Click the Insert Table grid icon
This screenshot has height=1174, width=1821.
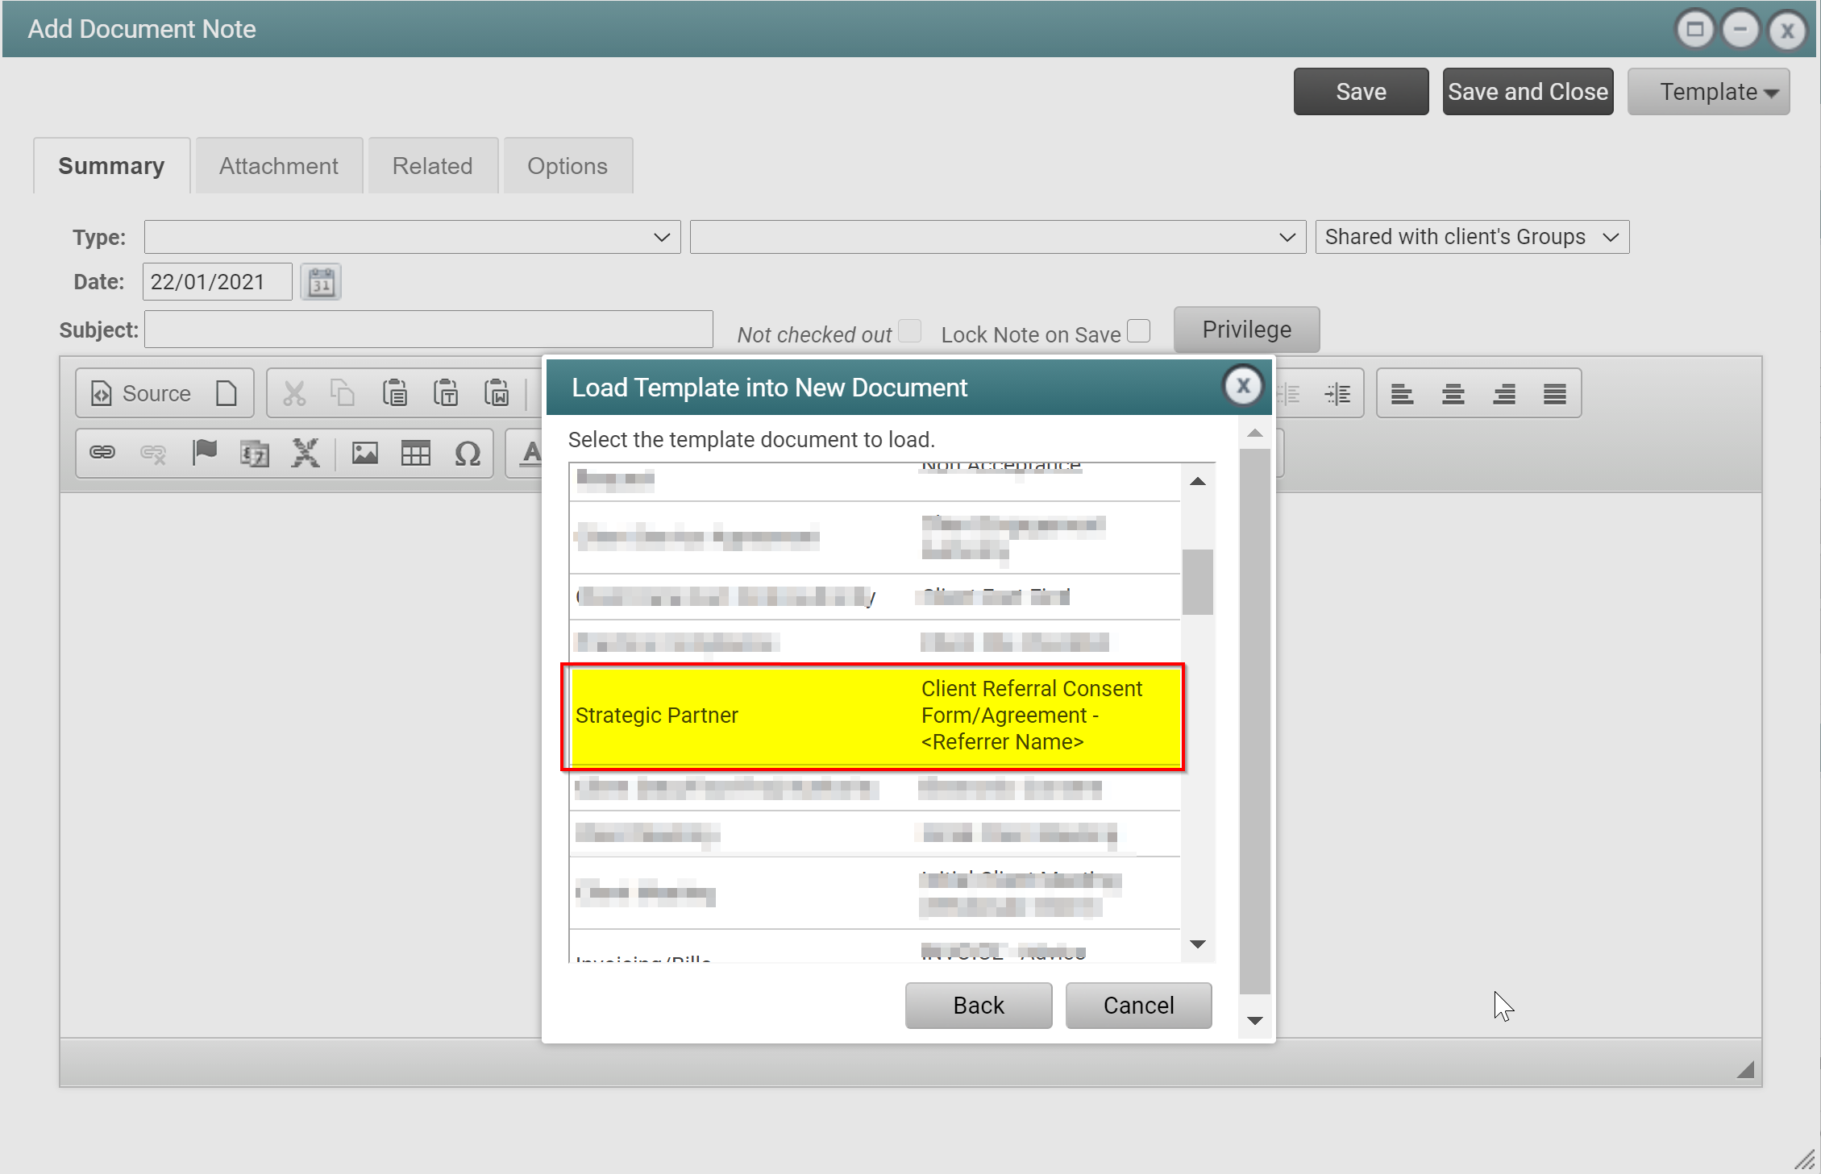pos(416,453)
